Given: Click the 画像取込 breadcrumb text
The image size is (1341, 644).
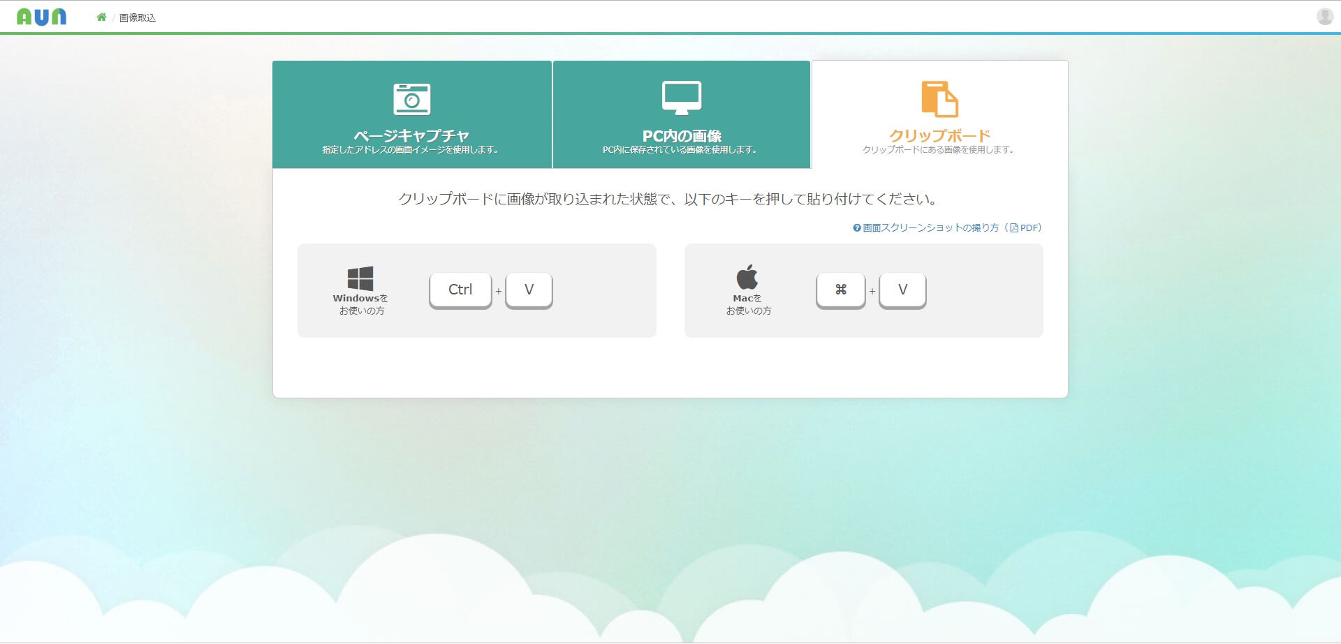Looking at the screenshot, I should click(x=138, y=17).
